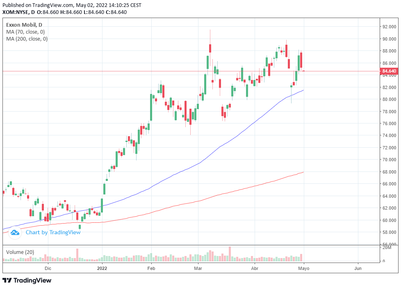Click the 'MA (200, close, 0)' indicator label
401x288 pixels.
(27, 39)
